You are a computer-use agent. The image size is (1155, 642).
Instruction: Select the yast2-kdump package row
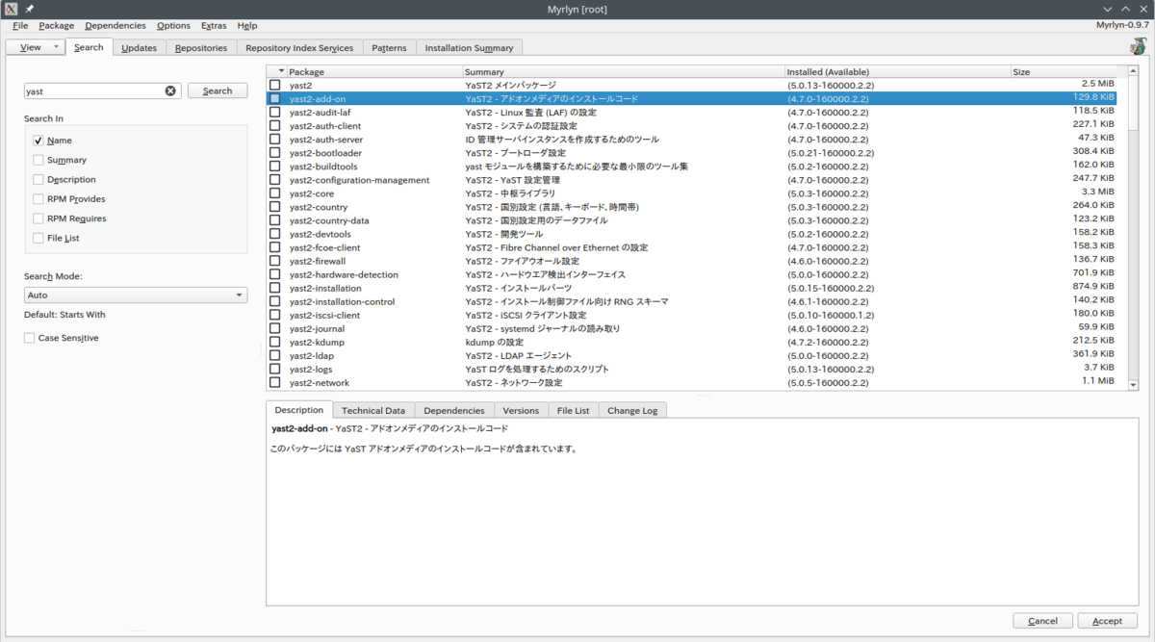(x=691, y=342)
